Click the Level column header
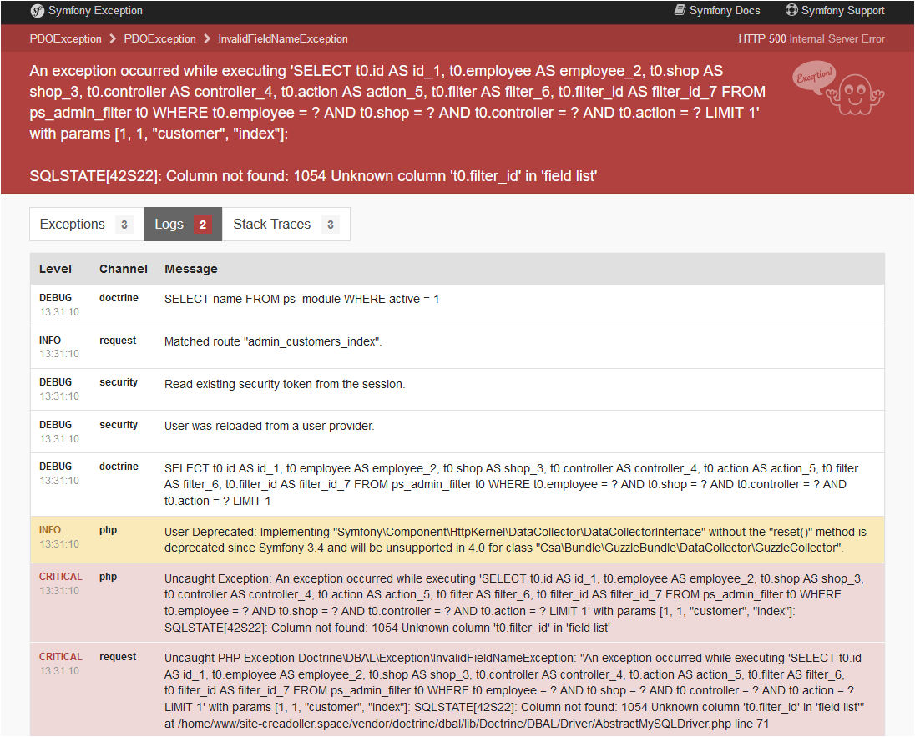The height and width of the screenshot is (737, 915). (x=55, y=269)
